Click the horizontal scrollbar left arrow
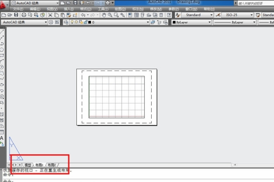274x182 pixels. pos(235,165)
